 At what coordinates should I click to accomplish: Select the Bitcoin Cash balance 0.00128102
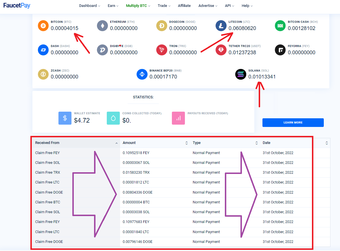coord(302,28)
